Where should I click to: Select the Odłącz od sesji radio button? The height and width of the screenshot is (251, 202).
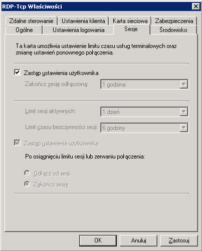(27, 173)
